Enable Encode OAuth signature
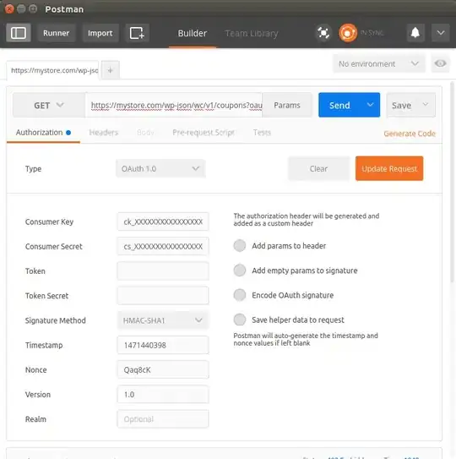Viewport: 456px width, 459px height. coord(240,295)
